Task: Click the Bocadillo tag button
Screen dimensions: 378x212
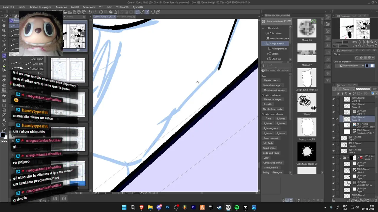Action: click(x=268, y=105)
